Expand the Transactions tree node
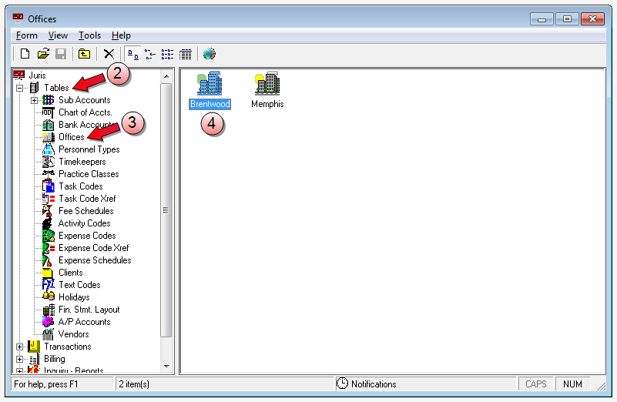 click(20, 347)
